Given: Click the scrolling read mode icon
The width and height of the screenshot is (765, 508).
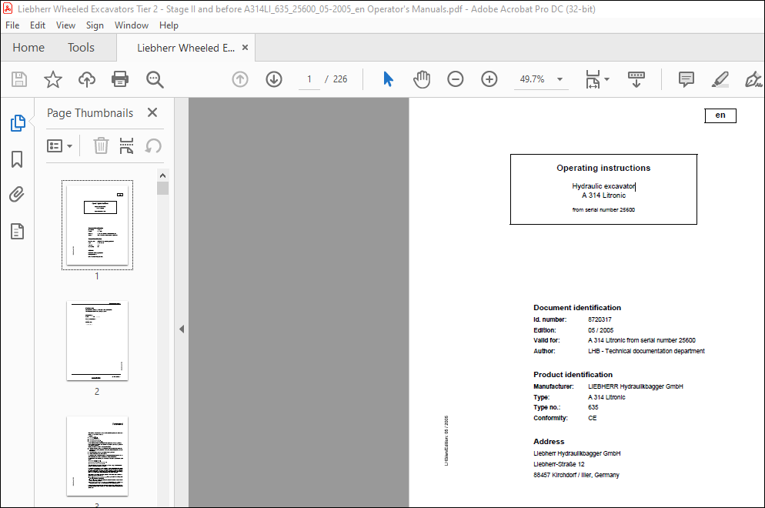Looking at the screenshot, I should pos(636,79).
